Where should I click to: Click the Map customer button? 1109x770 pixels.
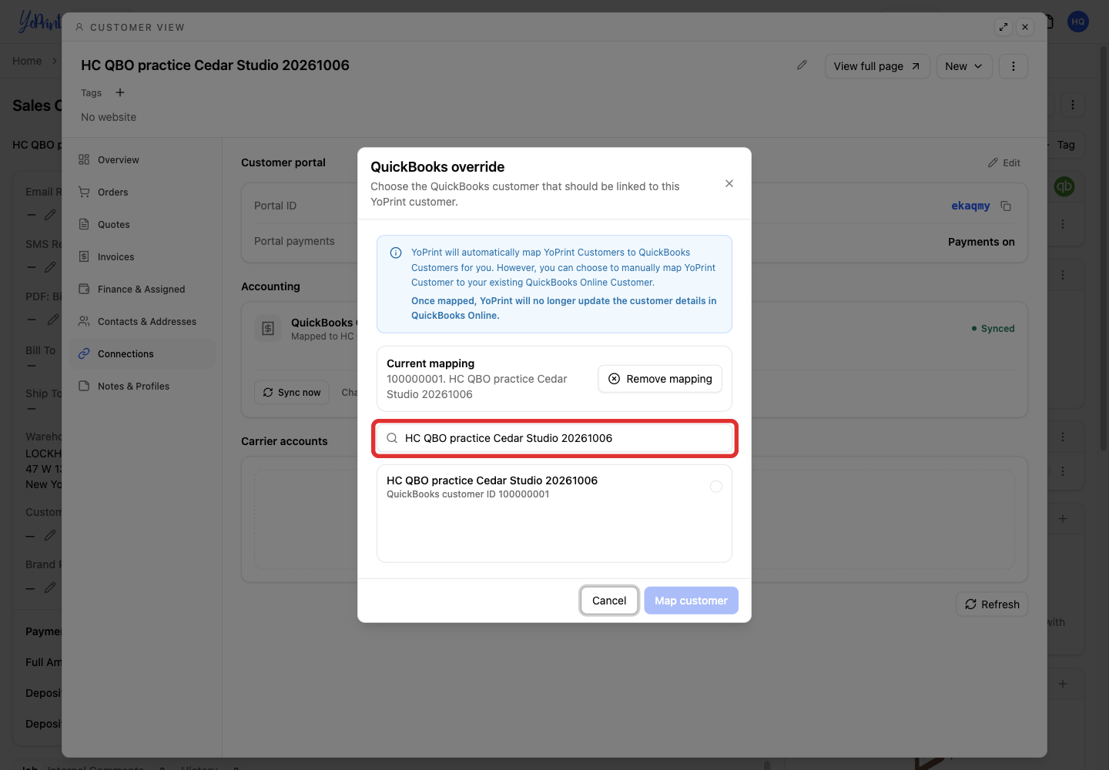point(691,601)
